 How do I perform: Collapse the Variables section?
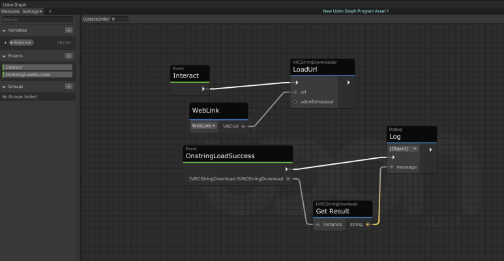(x=4, y=31)
